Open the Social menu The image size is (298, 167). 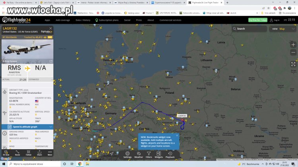tap(127, 20)
